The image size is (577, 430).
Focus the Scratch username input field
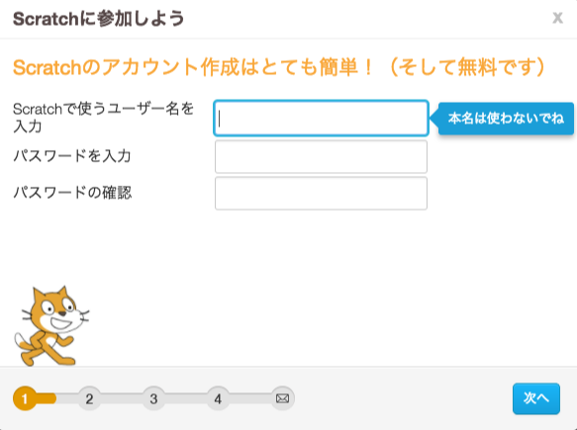tap(321, 118)
